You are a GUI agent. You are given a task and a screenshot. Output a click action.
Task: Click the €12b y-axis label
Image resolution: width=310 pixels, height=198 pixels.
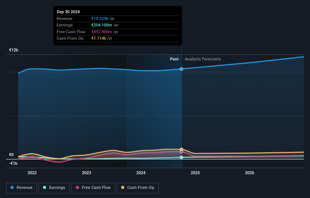click(14, 50)
